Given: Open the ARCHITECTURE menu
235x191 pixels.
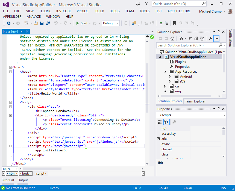Looking at the screenshot, I should pos(179,11).
